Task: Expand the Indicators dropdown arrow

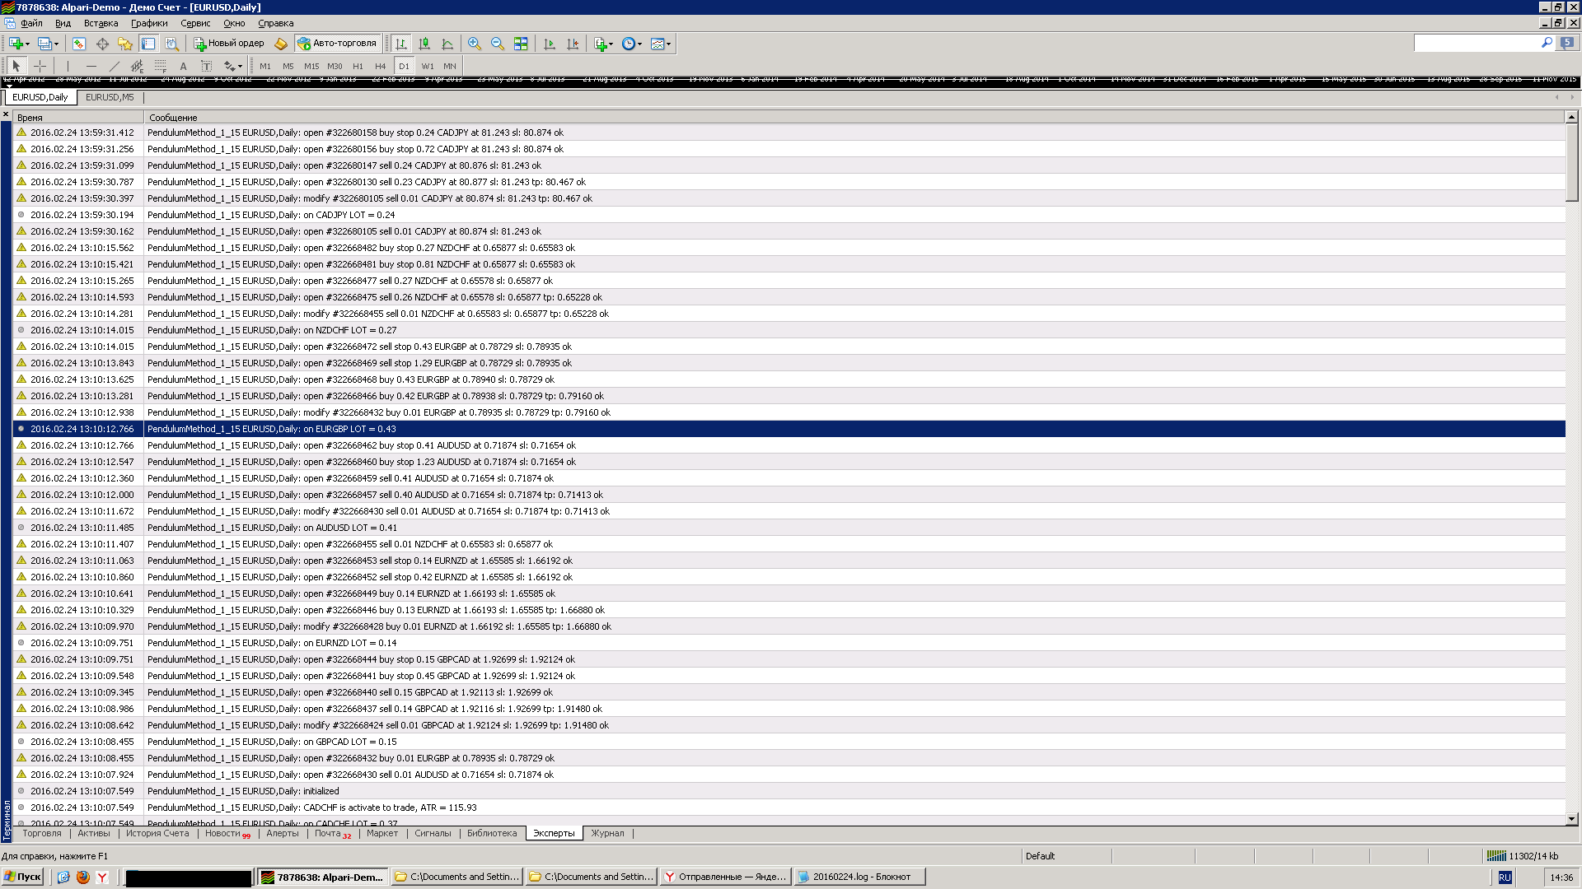Action: coord(611,44)
